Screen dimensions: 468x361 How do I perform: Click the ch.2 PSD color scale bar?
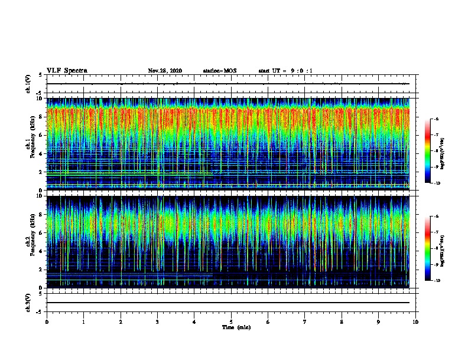428,248
